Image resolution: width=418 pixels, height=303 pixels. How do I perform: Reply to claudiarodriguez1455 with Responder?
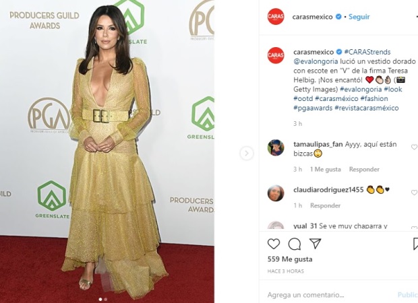325,205
